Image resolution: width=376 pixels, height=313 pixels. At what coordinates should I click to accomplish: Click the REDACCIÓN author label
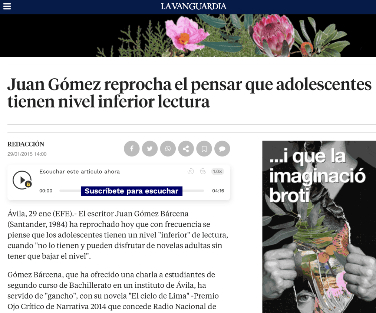26,144
